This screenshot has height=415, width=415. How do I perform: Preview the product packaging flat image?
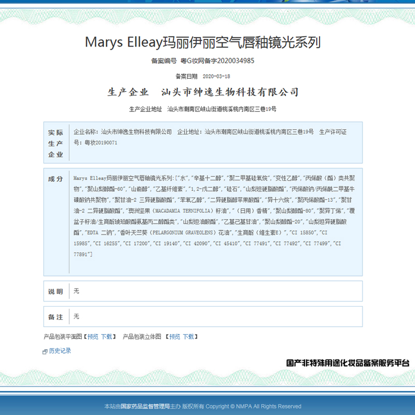pyautogui.click(x=93, y=337)
